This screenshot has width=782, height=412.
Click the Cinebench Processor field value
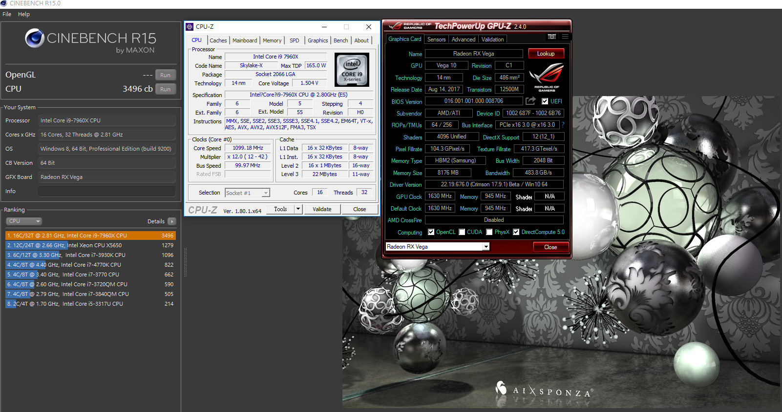[107, 120]
